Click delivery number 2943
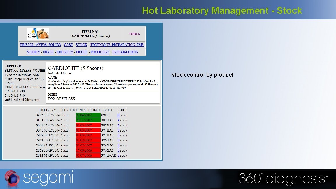Image resolution: width=336 pixels, height=189 pixels. click(40, 140)
